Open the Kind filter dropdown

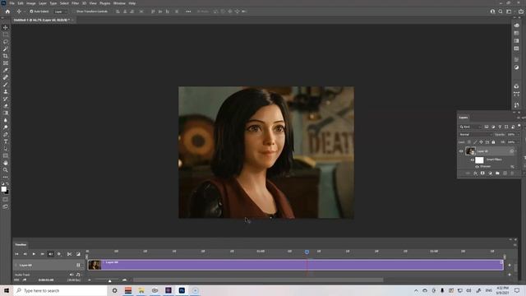tap(470, 127)
